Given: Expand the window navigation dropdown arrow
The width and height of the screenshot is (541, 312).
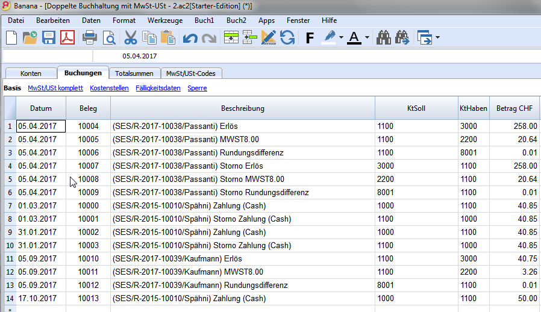Looking at the screenshot, I should [x=437, y=37].
